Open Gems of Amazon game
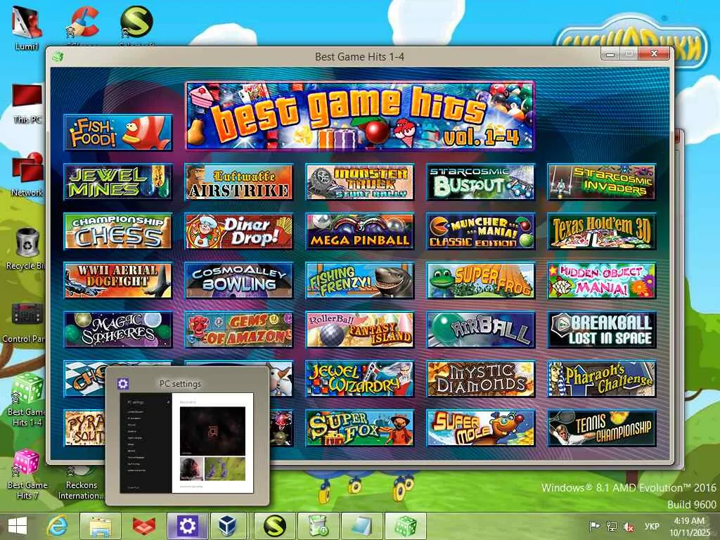 (x=239, y=330)
